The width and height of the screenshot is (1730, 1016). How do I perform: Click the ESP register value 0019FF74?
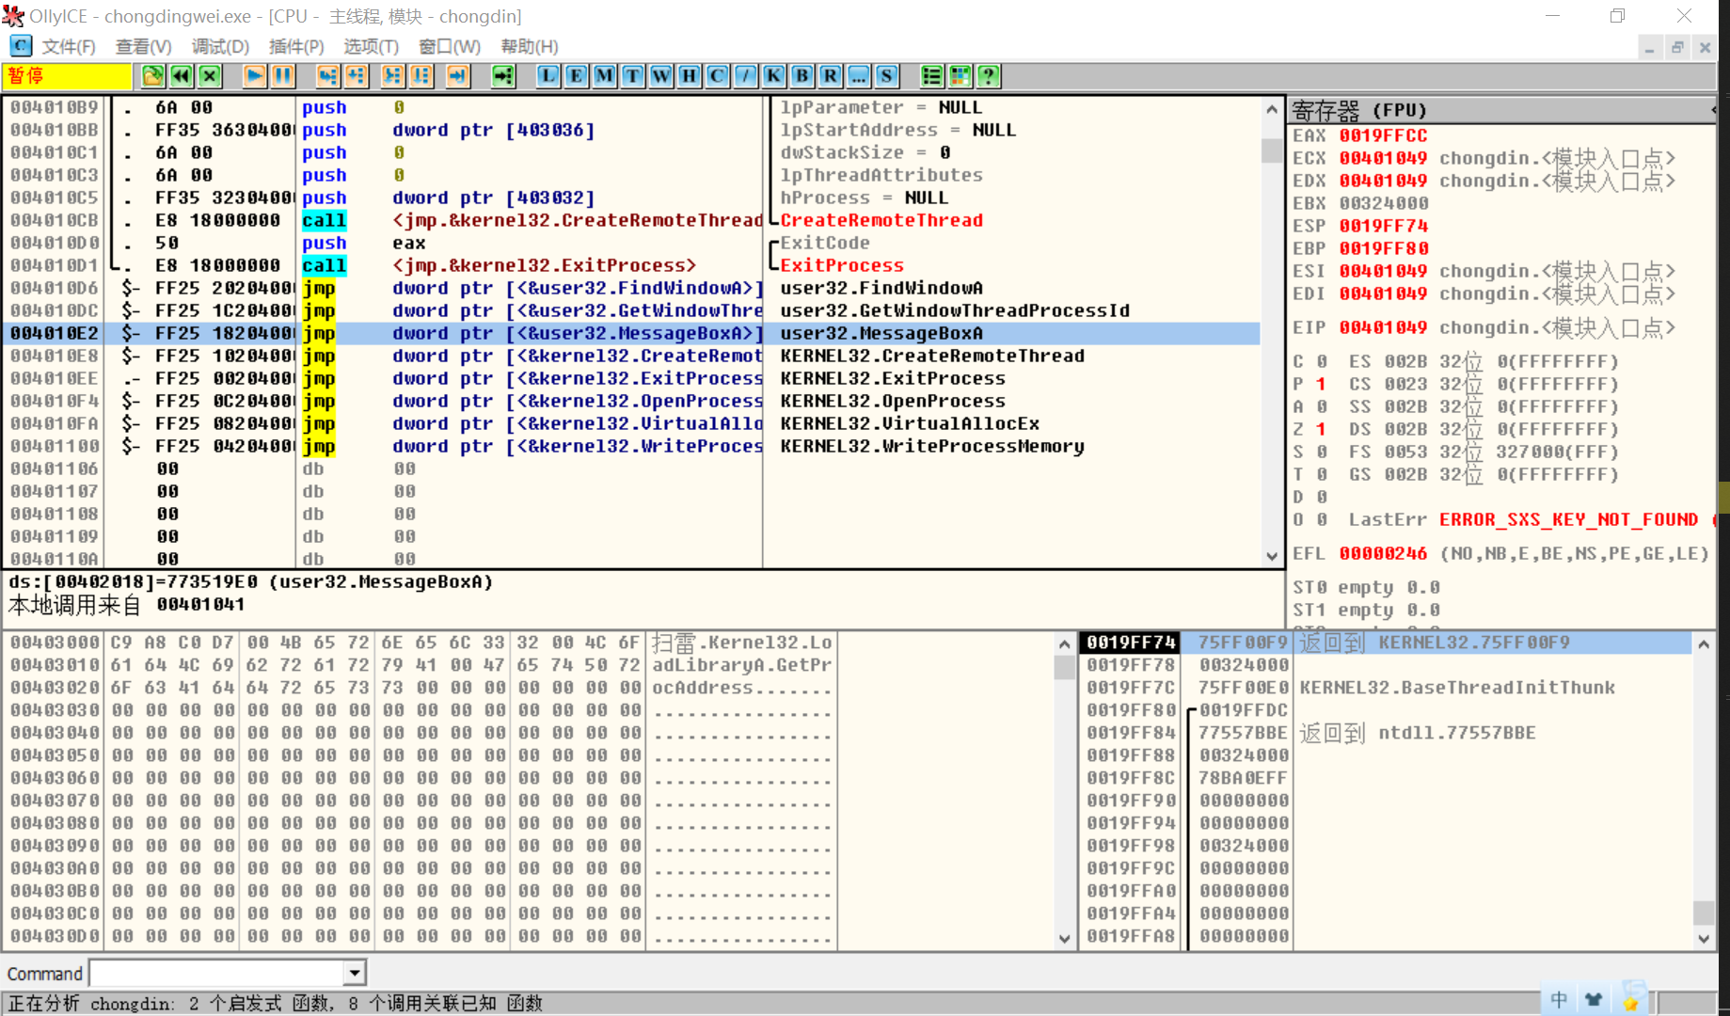tap(1383, 226)
